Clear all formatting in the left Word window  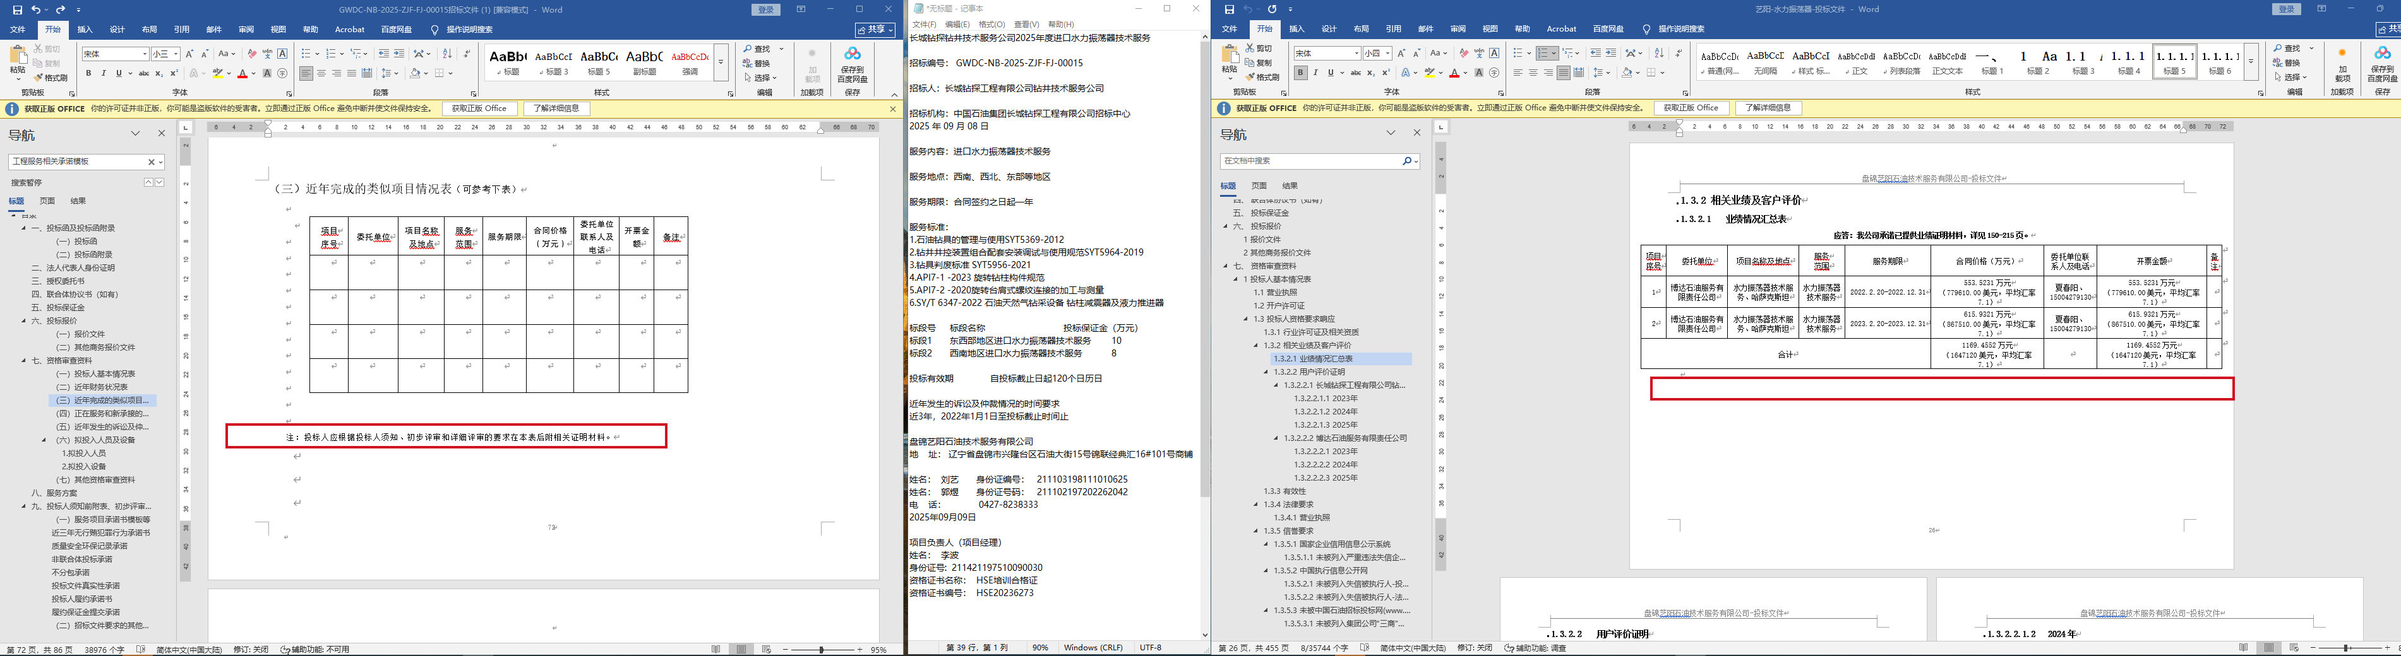click(x=252, y=54)
